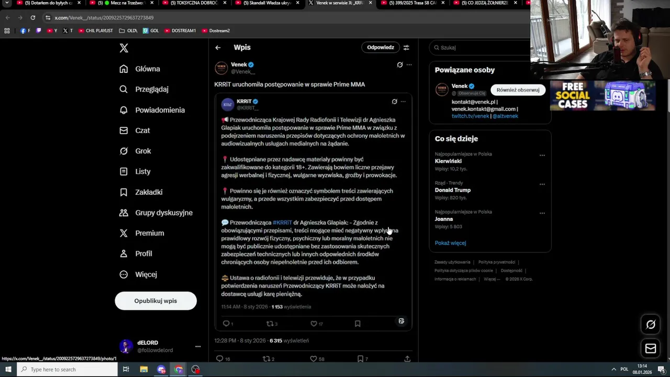Click Grok icon on KRRiT quoted post
Image resolution: width=670 pixels, height=377 pixels.
point(395,102)
